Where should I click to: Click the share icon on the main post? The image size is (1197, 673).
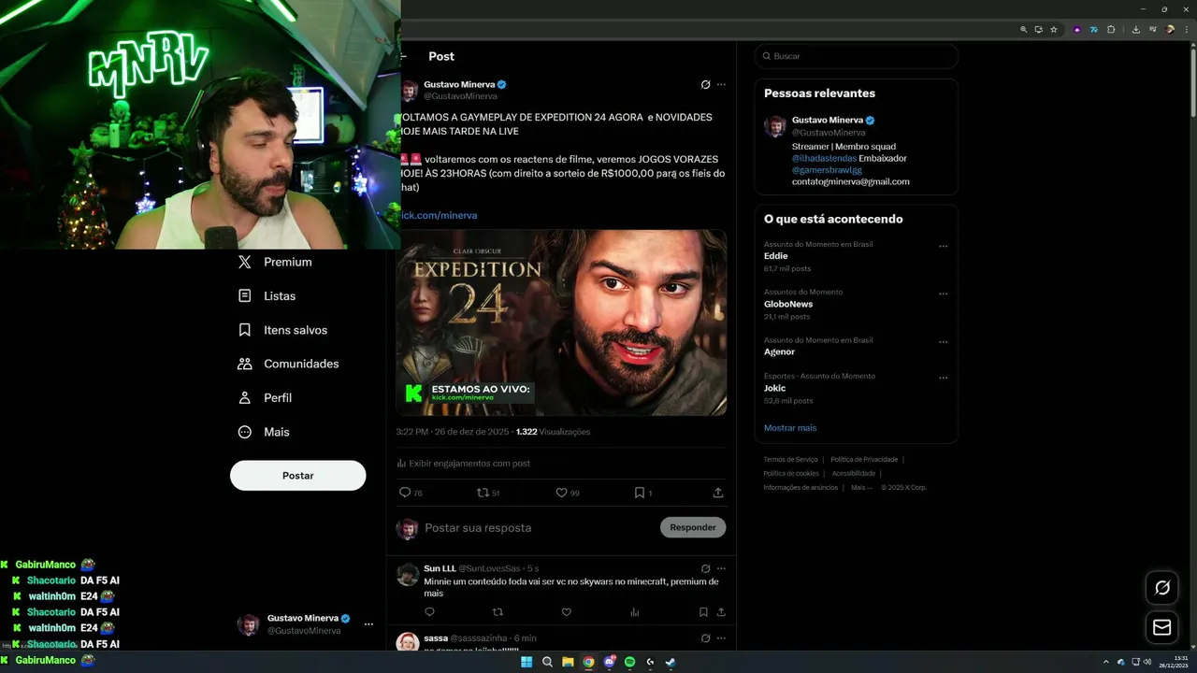[x=718, y=493]
